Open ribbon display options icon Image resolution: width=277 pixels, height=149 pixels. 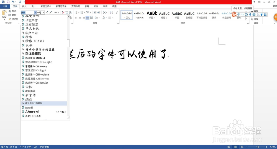click(259, 2)
